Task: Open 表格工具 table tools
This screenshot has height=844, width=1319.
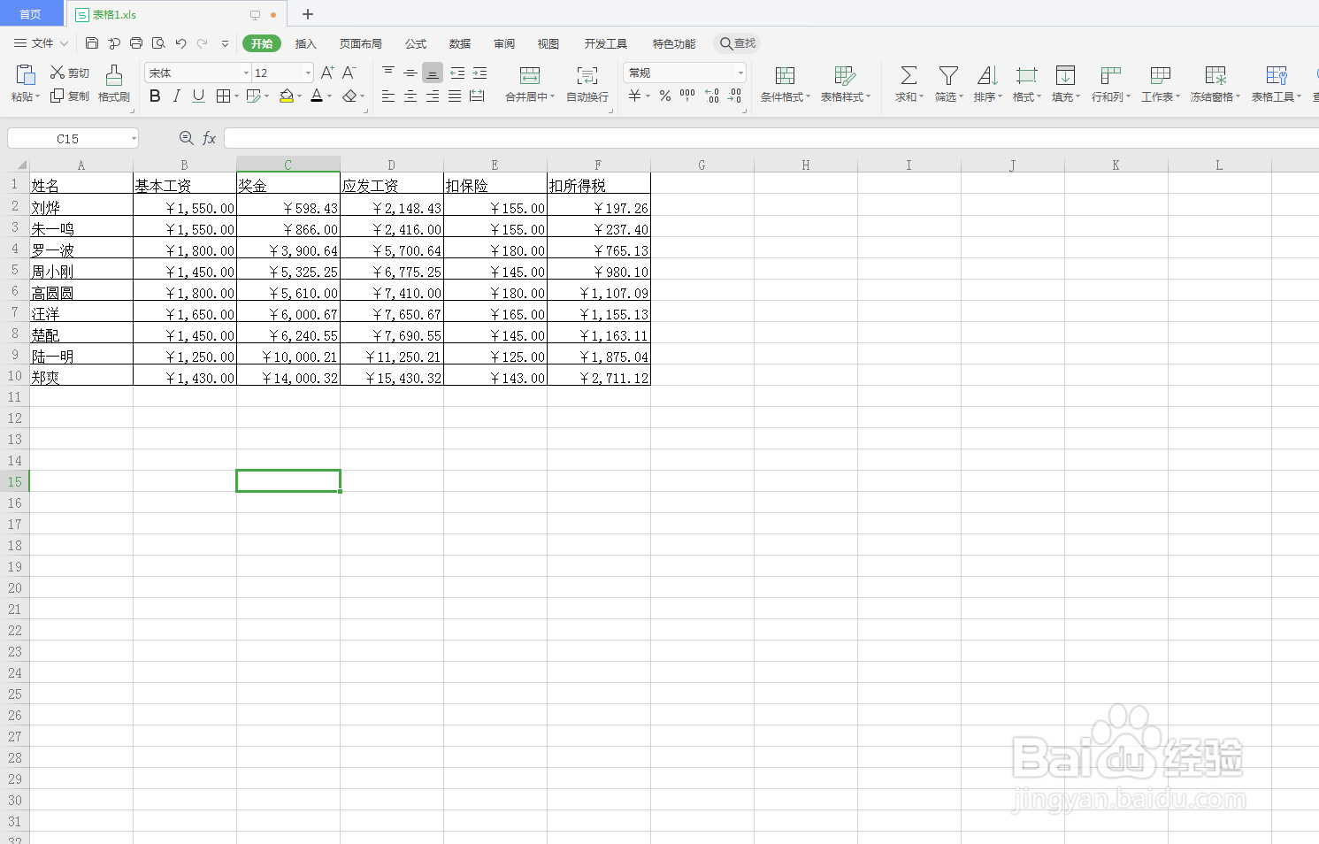Action: [x=1277, y=83]
